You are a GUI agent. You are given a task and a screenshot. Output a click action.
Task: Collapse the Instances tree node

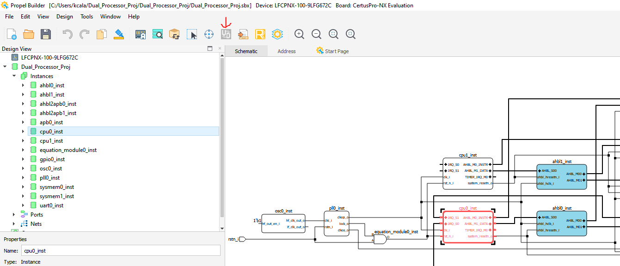14,76
